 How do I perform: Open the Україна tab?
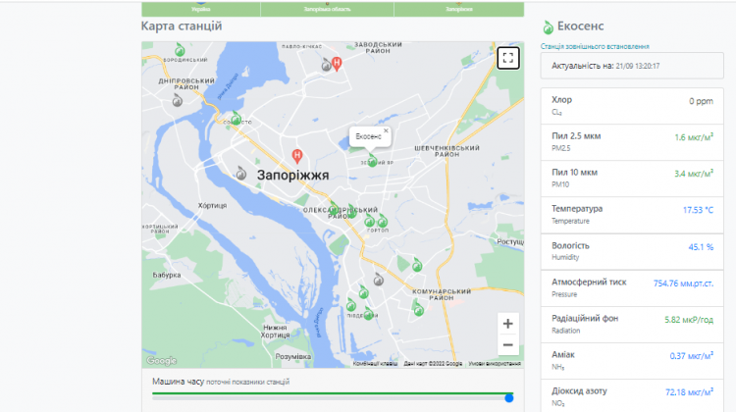click(x=201, y=9)
